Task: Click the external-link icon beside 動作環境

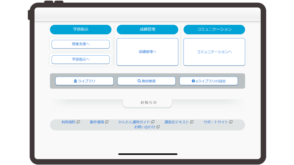Action: [x=107, y=122]
